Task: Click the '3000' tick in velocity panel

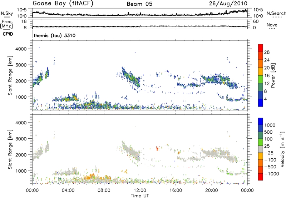Action: [21, 139]
